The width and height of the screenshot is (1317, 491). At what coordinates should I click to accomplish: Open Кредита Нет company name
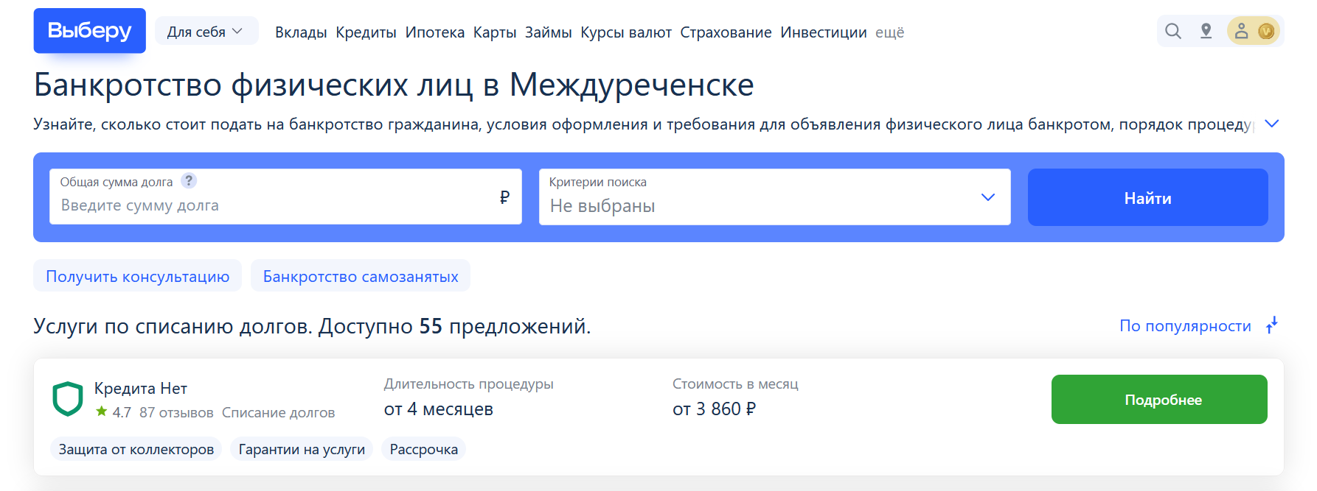(x=141, y=388)
